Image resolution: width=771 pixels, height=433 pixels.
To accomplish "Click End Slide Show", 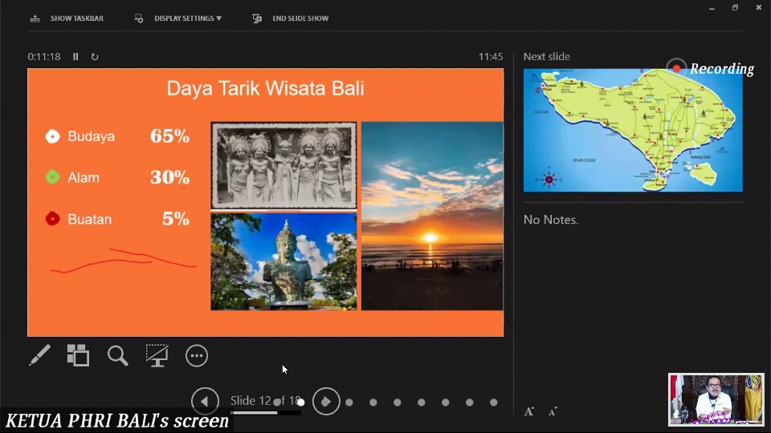I will [x=300, y=18].
